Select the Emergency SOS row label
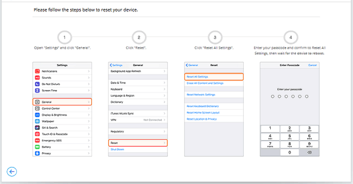 [x=52, y=140]
